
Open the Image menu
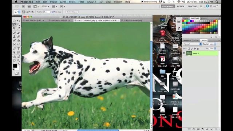click(54, 2)
